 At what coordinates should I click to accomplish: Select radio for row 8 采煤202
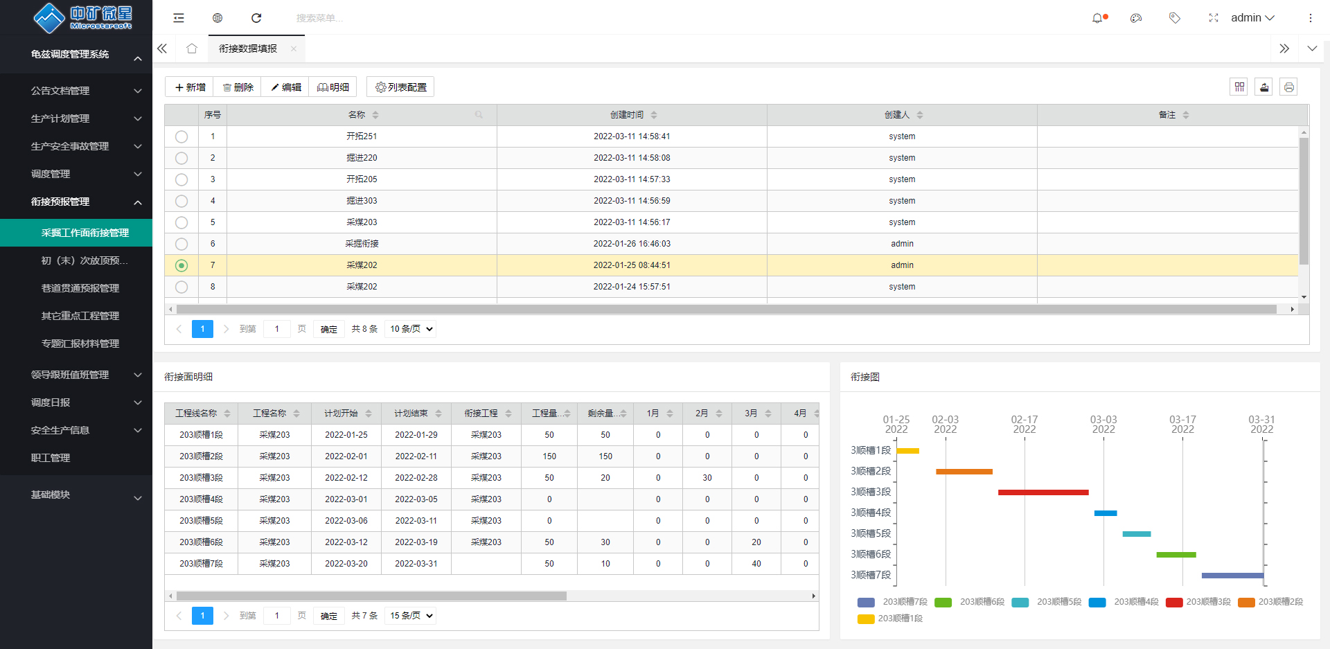181,287
